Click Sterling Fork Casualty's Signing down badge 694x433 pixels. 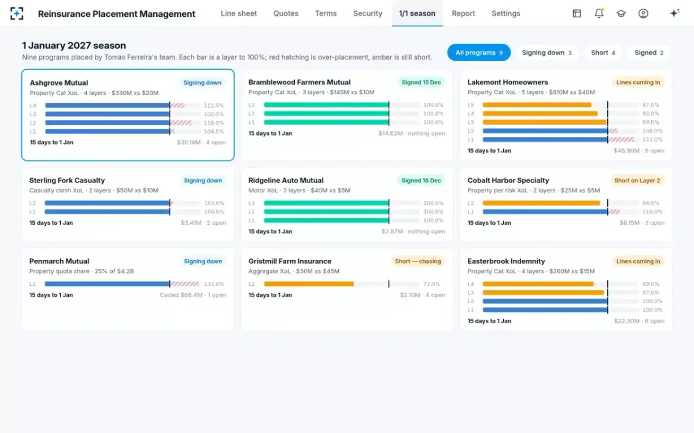click(x=203, y=180)
